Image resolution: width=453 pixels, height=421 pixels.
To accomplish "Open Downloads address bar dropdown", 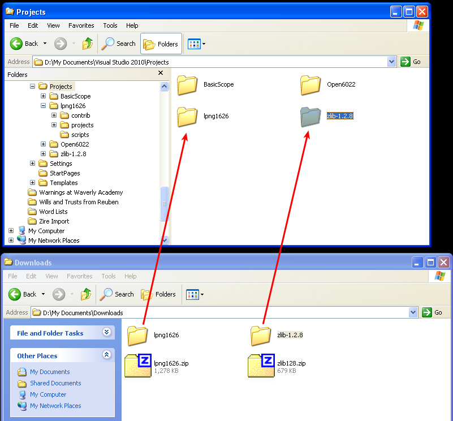I will [x=413, y=312].
